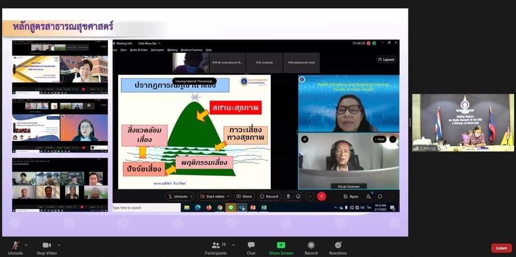Open the Help menu
The image size is (516, 257).
tap(209, 50)
